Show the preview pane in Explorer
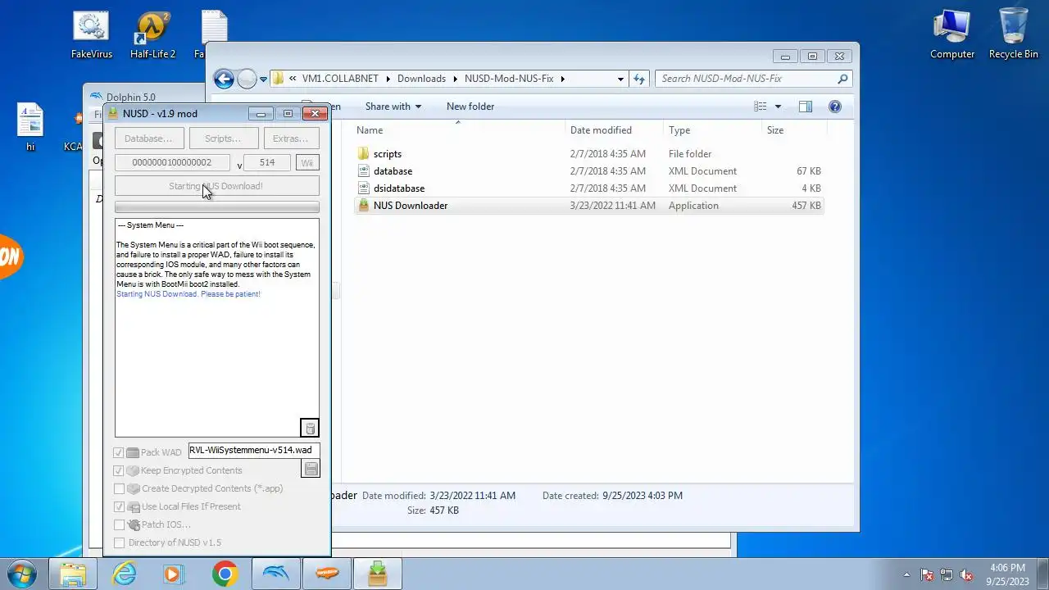Image resolution: width=1049 pixels, height=590 pixels. pyautogui.click(x=805, y=107)
